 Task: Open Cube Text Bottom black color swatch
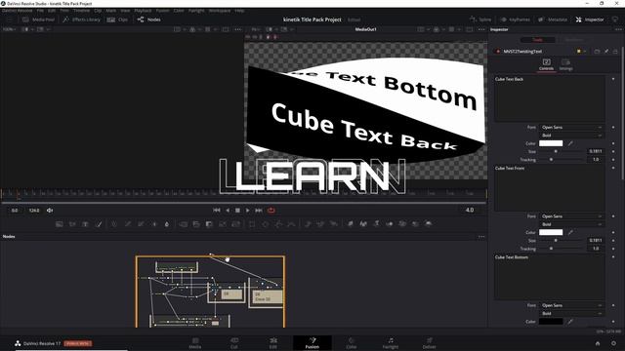[551, 322]
